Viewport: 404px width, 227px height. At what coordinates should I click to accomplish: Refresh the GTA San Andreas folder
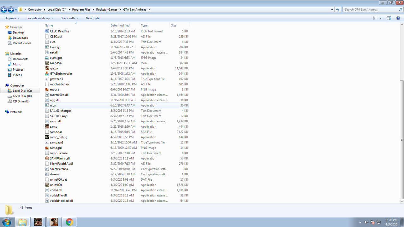338,10
